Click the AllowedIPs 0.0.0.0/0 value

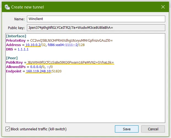[x=37, y=67]
